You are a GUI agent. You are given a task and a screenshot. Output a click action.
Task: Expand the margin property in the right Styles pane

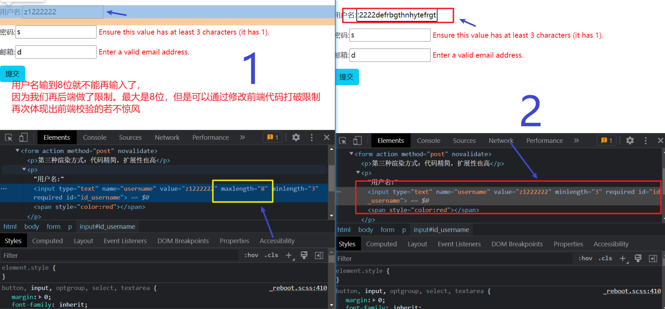point(374,300)
